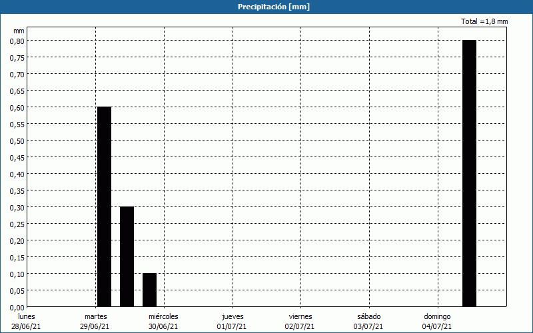533x333 pixels.
Task: Click the 0,15 y-axis value
Action: (x=17, y=258)
